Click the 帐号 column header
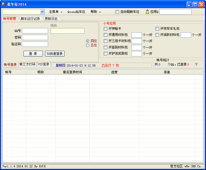The width and height of the screenshot is (206, 170). tap(14, 72)
